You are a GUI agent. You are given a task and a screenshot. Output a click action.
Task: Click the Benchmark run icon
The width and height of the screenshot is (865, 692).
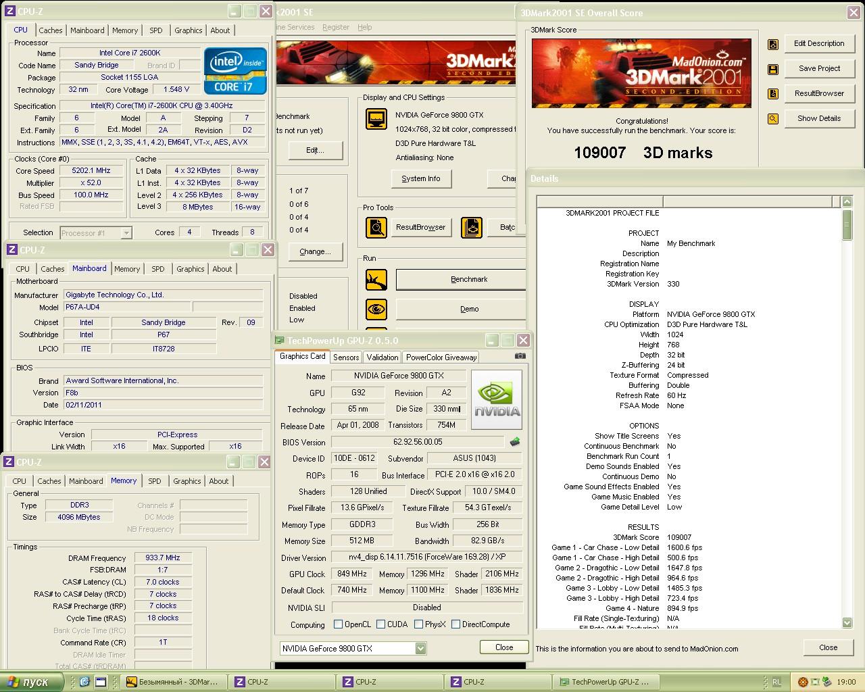376,279
